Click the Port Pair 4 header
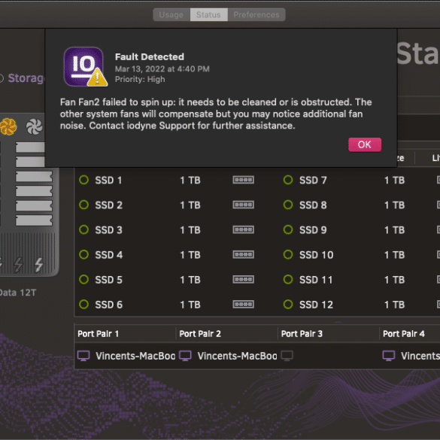Viewport: 440px width, 440px height. 403,334
